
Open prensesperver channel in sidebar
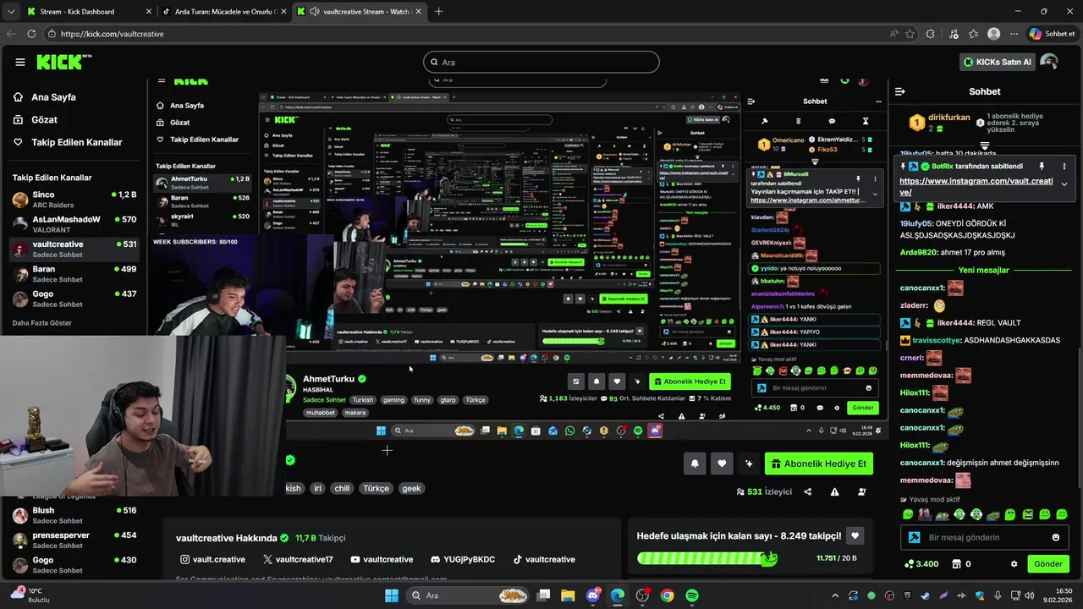[x=74, y=540]
